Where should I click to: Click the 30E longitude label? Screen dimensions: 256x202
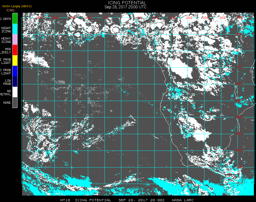click(223, 18)
